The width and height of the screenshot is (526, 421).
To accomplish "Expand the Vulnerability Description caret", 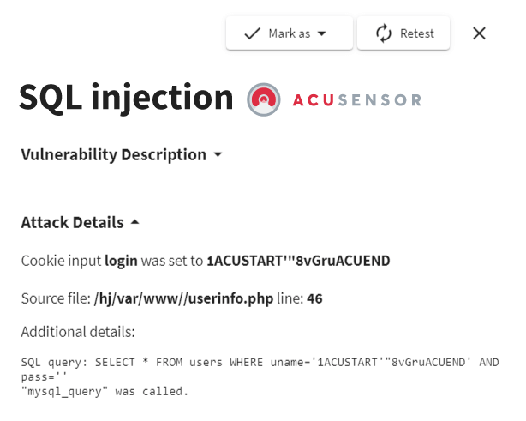I will 218,155.
